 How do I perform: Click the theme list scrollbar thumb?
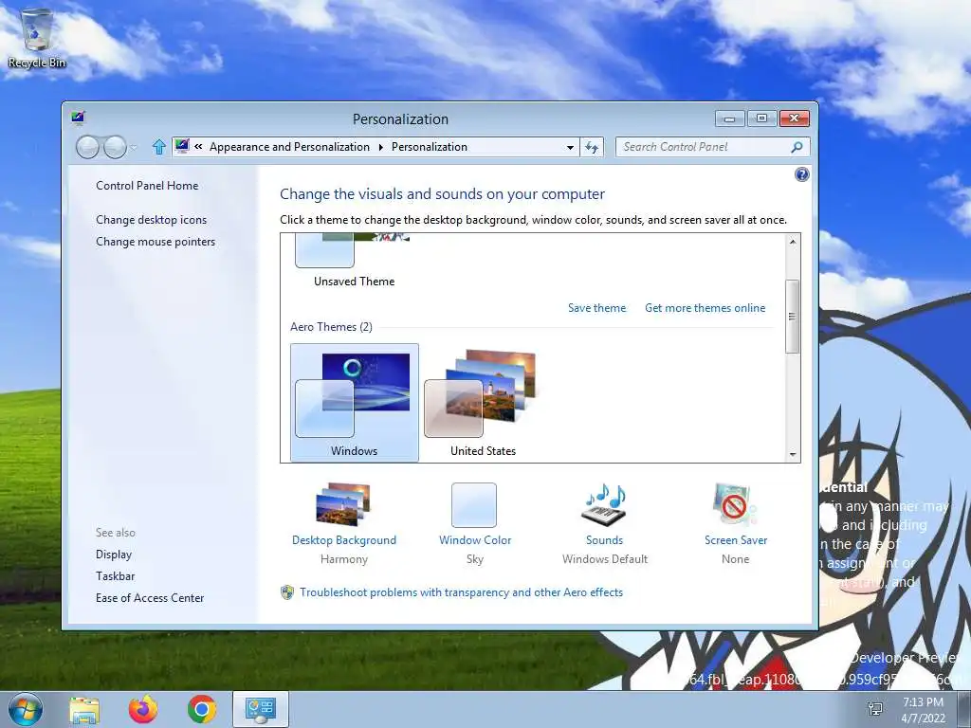coord(792,317)
